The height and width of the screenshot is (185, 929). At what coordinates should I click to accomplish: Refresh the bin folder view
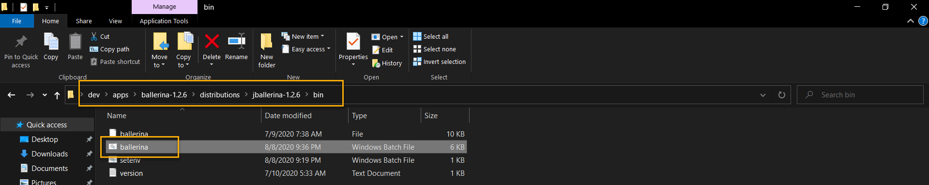click(781, 95)
